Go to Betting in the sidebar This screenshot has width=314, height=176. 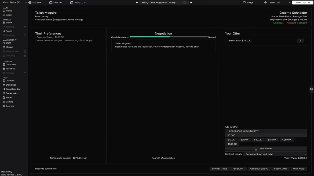(9, 102)
